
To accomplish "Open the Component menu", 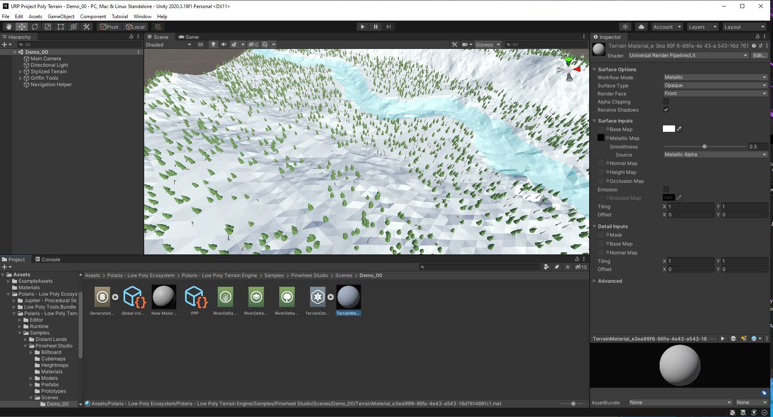I will [x=93, y=17].
